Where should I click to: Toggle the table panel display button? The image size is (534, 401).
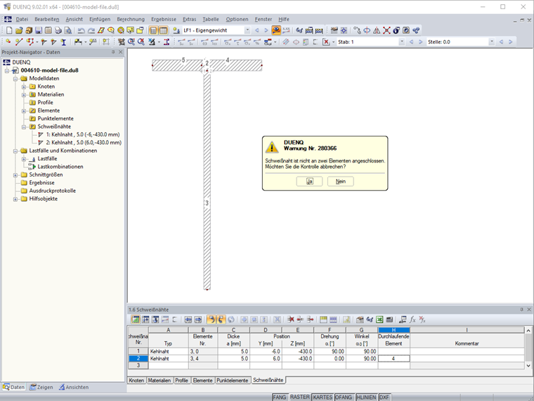pyautogui.click(x=164, y=30)
